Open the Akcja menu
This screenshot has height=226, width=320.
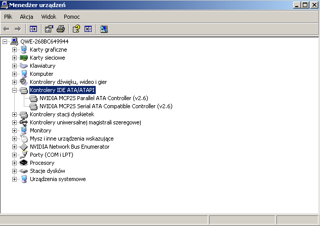click(x=26, y=17)
